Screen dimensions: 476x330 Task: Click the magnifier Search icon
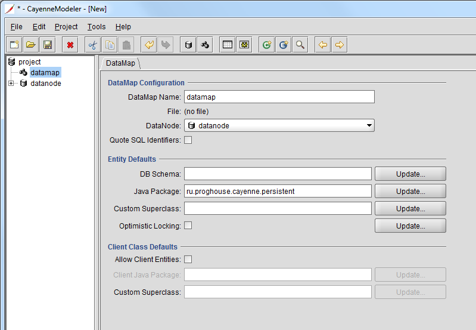point(300,45)
